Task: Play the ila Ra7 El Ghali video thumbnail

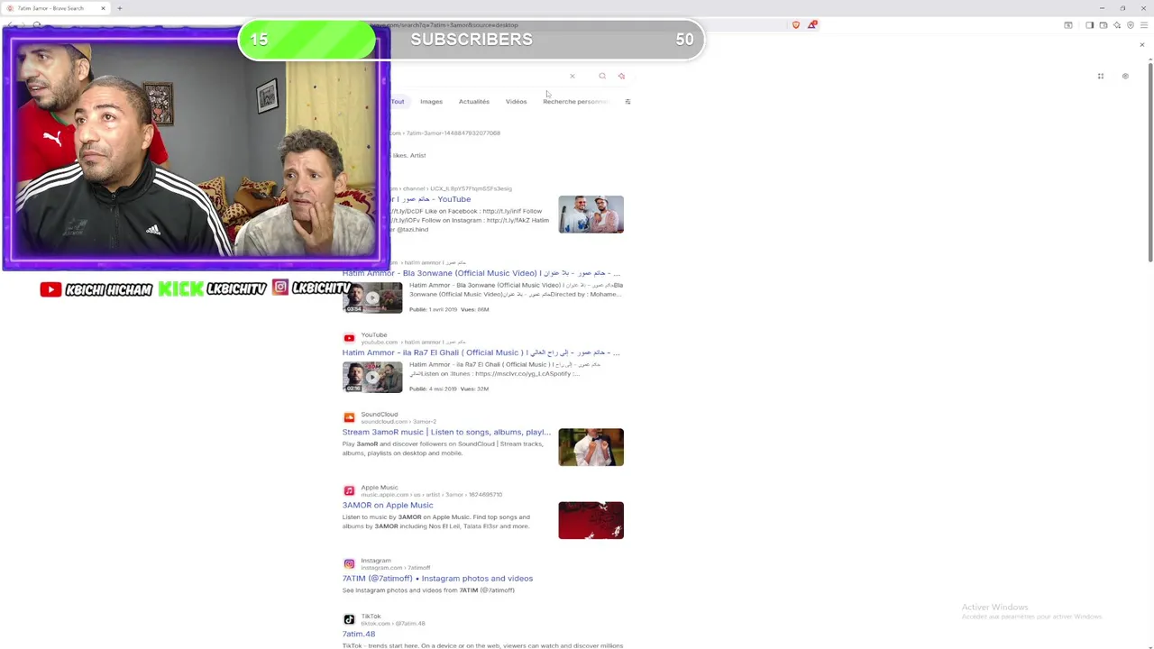Action: coord(372,377)
